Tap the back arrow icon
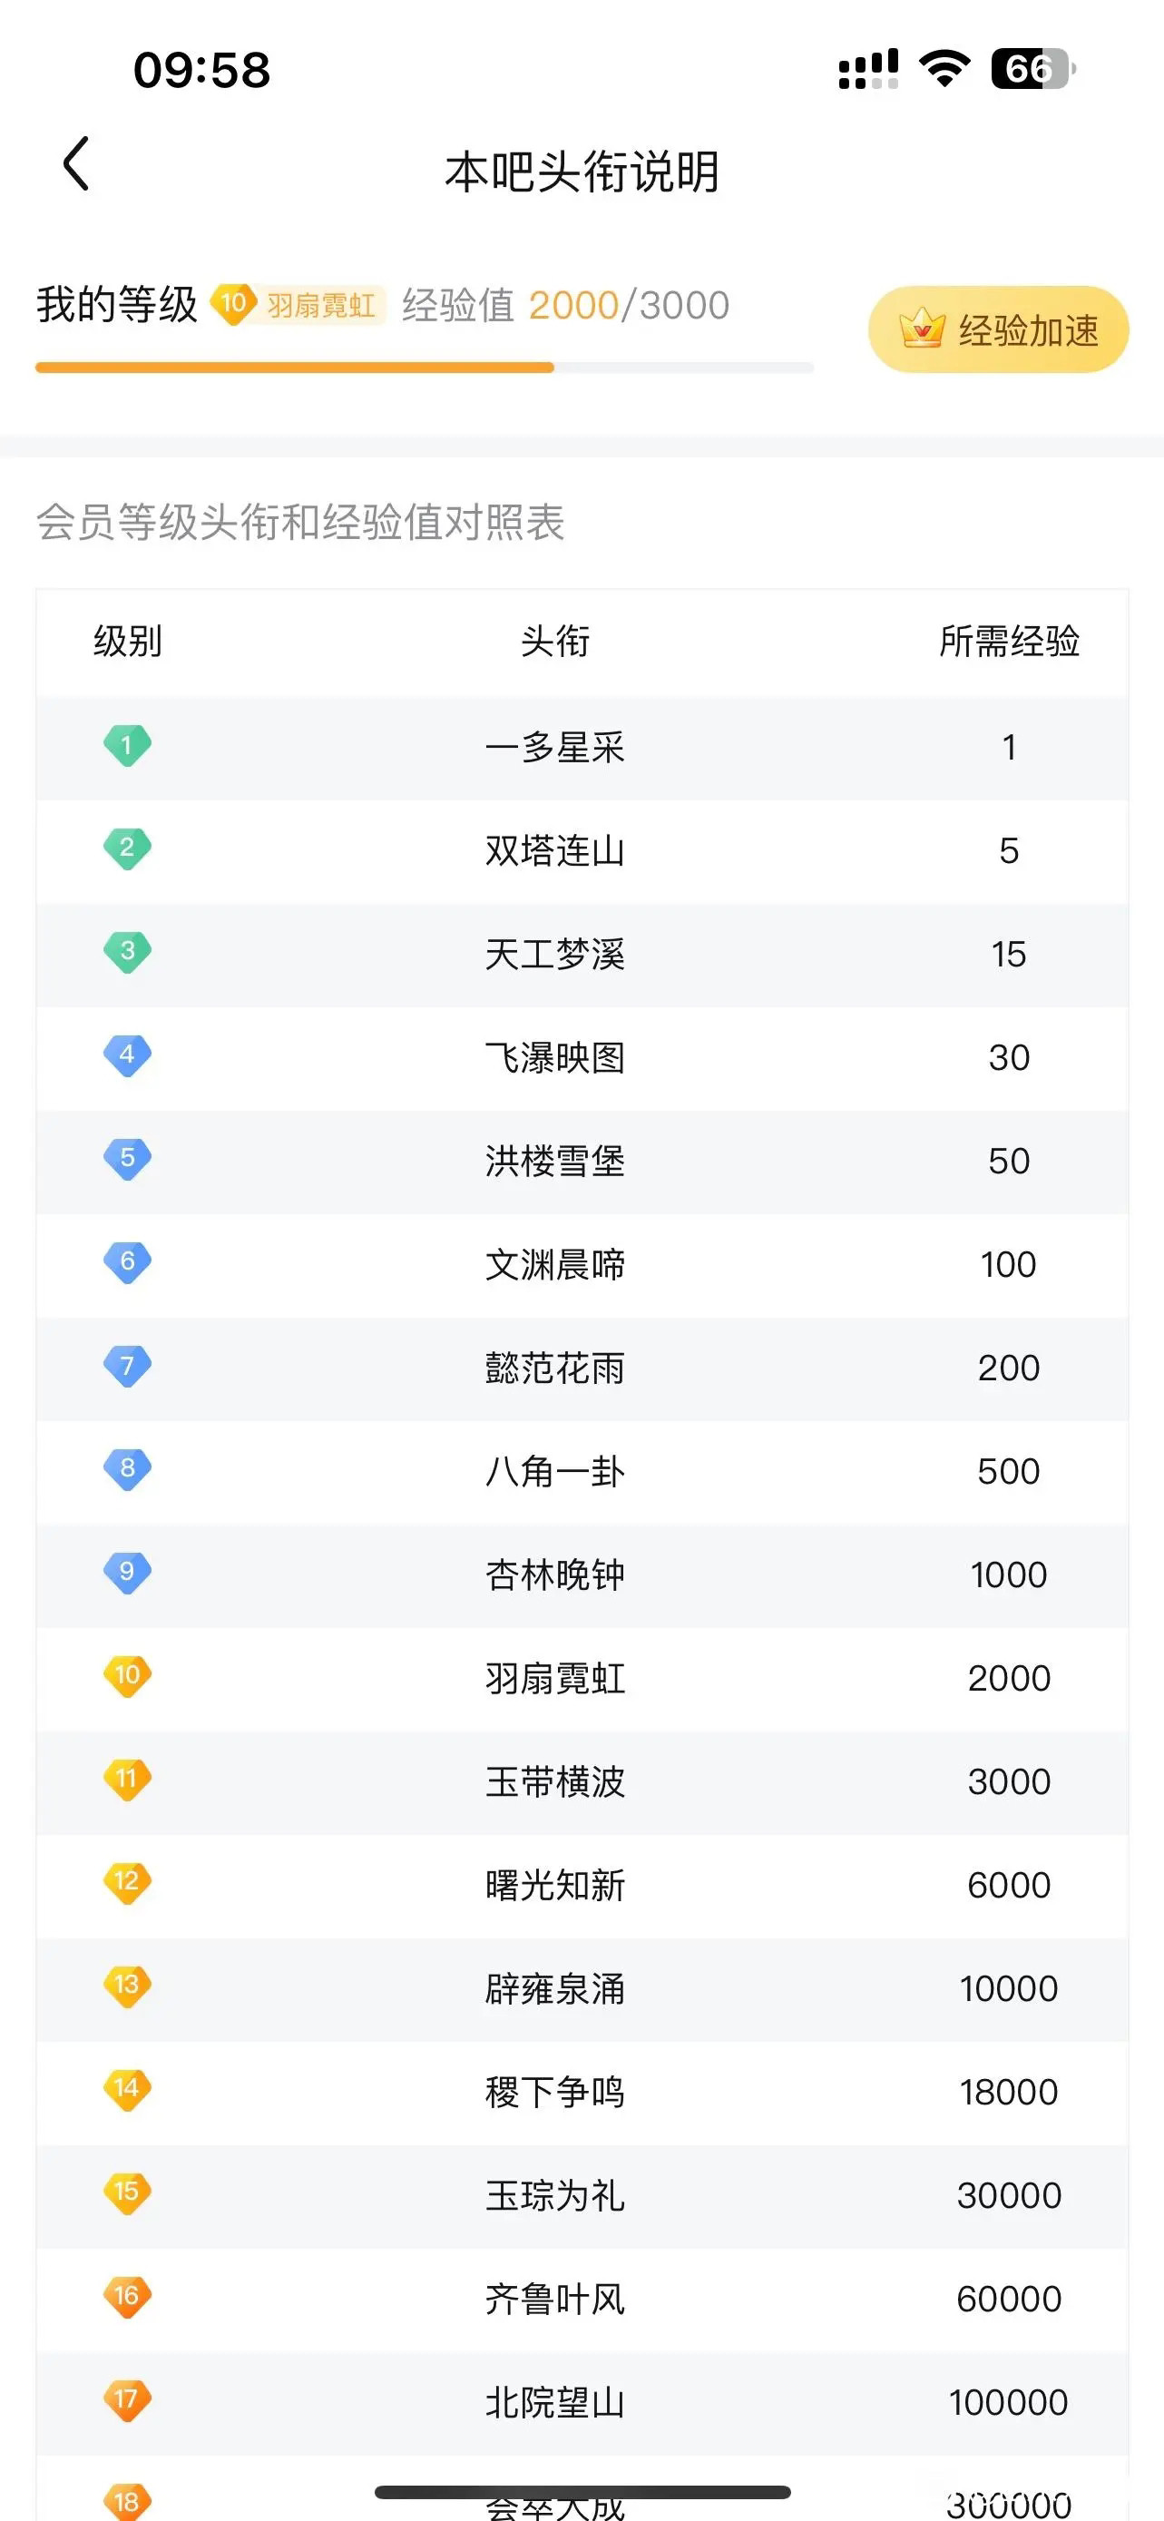Viewport: 1164px width, 2521px height. 76,163
